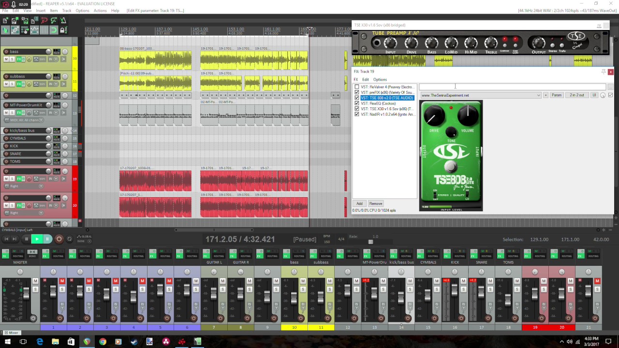Image resolution: width=619 pixels, height=348 pixels.
Task: Toggle the item locking padlock icon
Action: pos(63,30)
